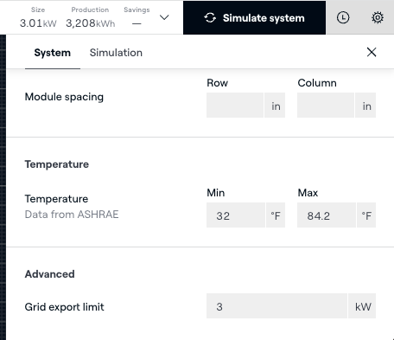Edit the Max temperature value 84.2

click(x=327, y=215)
